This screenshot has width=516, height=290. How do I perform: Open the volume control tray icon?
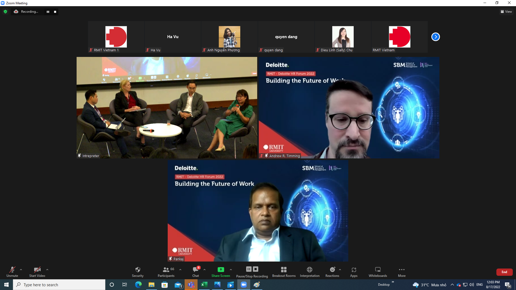point(472,285)
